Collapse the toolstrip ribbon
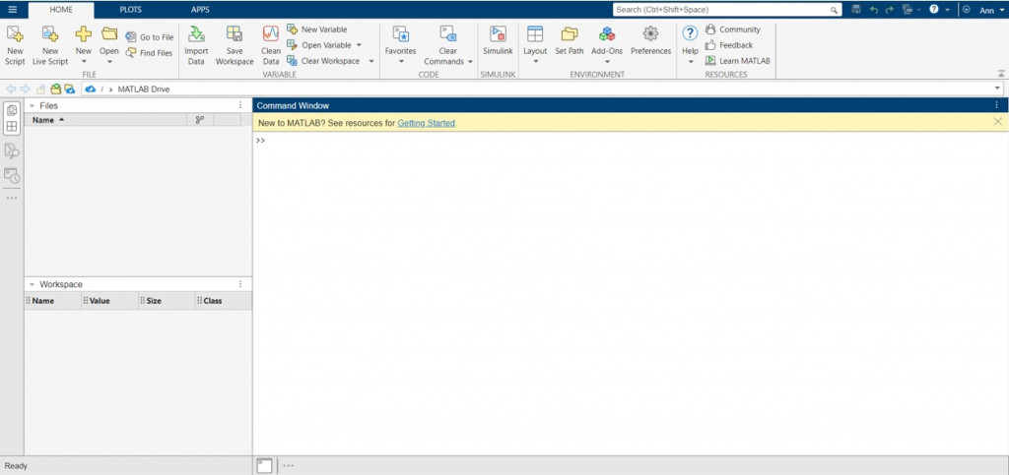The image size is (1009, 475). point(1001,73)
